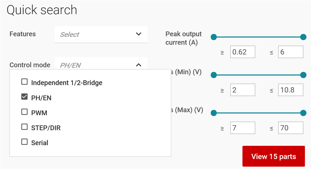
Task: Collapse the Control mode chevron arrow
Action: tap(139, 65)
